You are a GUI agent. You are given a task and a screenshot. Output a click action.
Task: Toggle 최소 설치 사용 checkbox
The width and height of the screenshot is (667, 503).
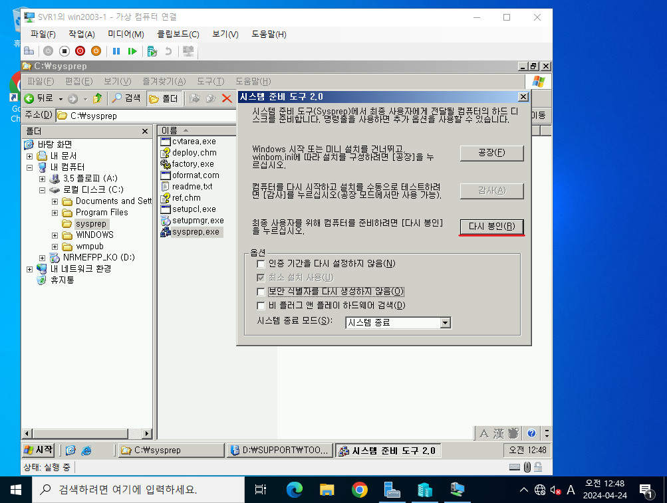[261, 278]
